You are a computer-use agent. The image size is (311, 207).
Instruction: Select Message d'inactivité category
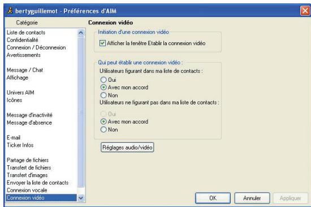(29, 115)
